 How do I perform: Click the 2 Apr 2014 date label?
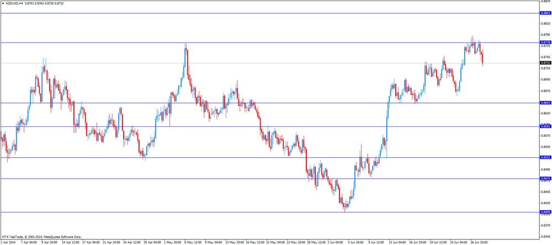pyautogui.click(x=8, y=242)
